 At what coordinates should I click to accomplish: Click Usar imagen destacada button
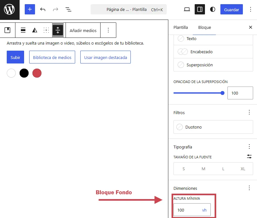point(105,57)
